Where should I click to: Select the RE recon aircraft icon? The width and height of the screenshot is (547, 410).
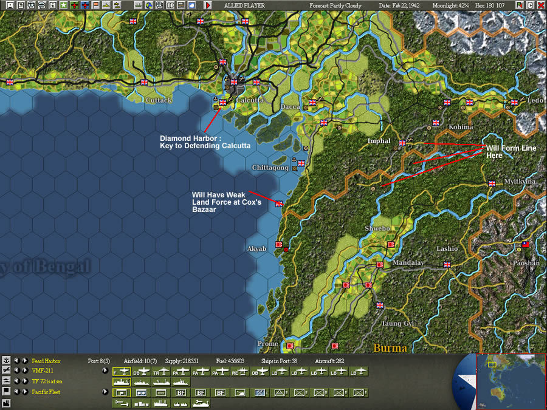(240, 372)
